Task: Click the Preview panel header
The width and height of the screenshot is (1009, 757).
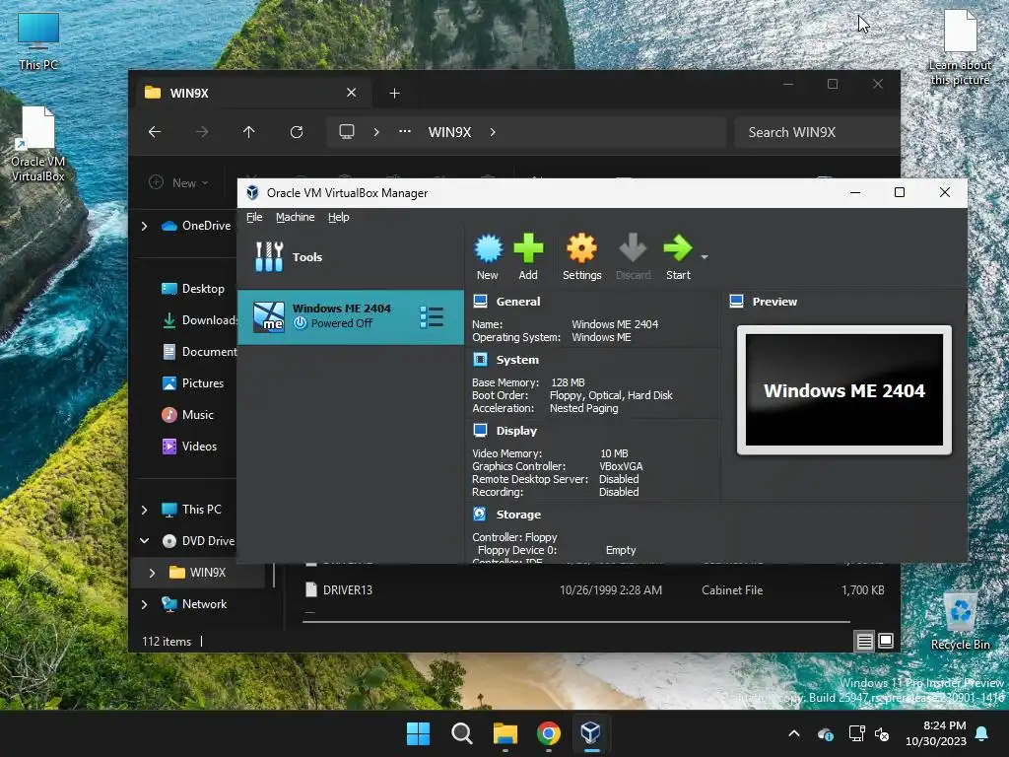Action: (774, 302)
